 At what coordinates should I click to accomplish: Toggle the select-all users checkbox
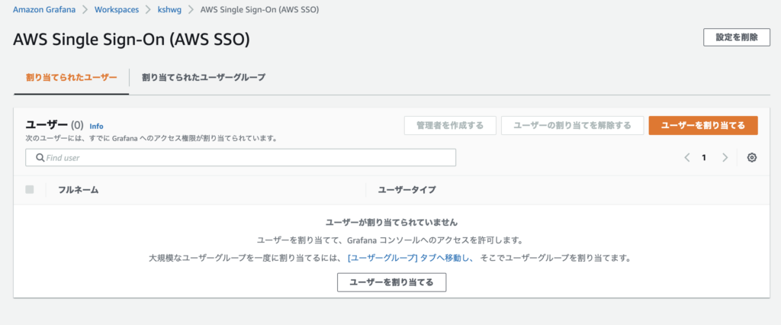(30, 189)
